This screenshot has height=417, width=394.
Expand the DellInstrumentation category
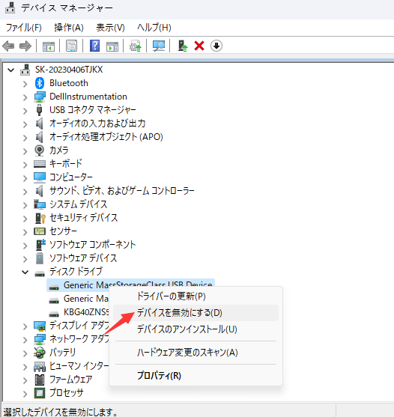tap(25, 97)
